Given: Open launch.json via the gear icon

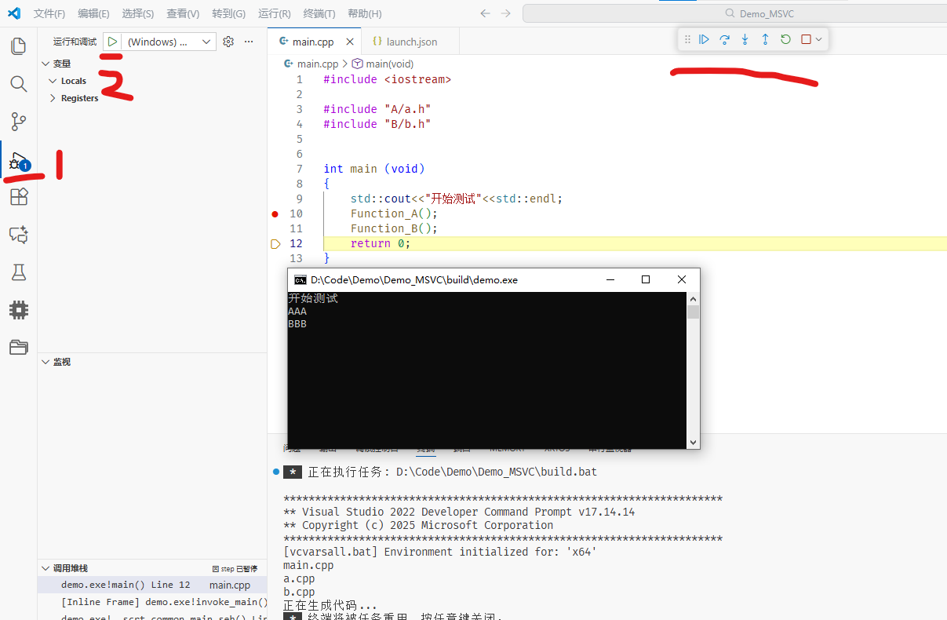Looking at the screenshot, I should point(228,42).
